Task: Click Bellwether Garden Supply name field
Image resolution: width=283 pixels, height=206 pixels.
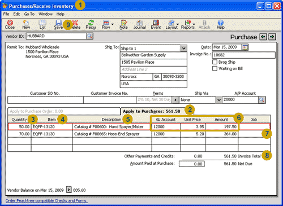Action: pyautogui.click(x=153, y=55)
